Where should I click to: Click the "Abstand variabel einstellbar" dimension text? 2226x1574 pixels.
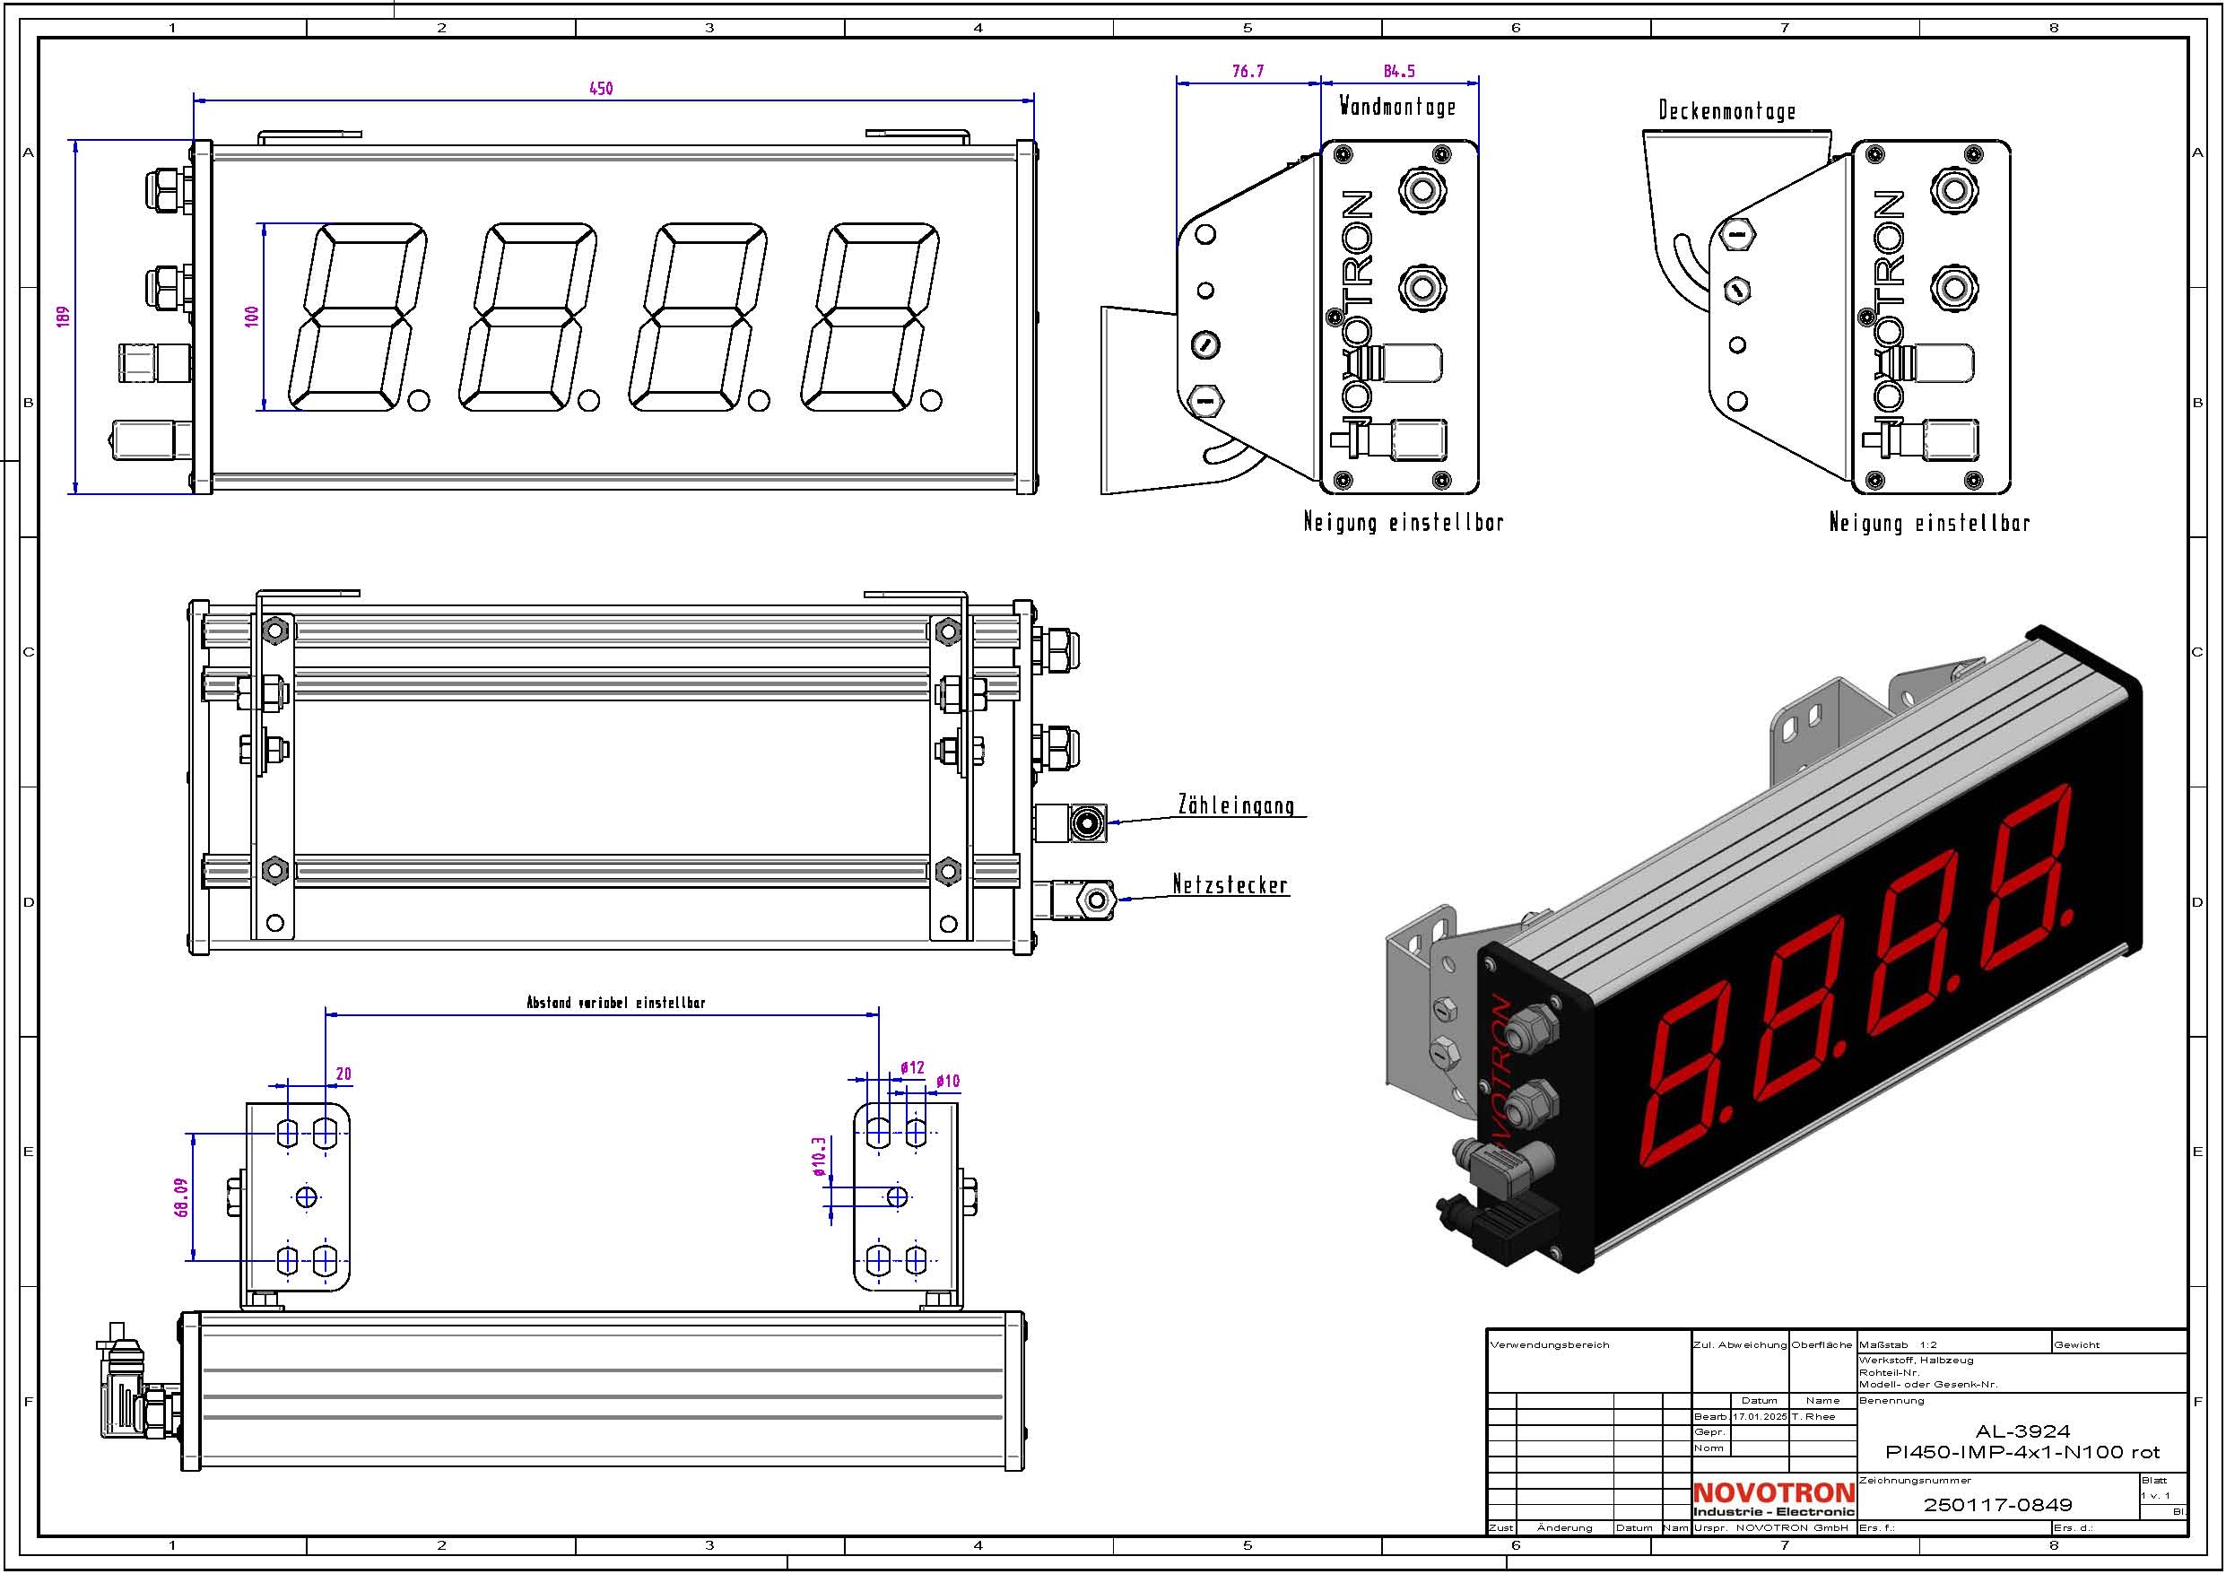coord(615,1003)
